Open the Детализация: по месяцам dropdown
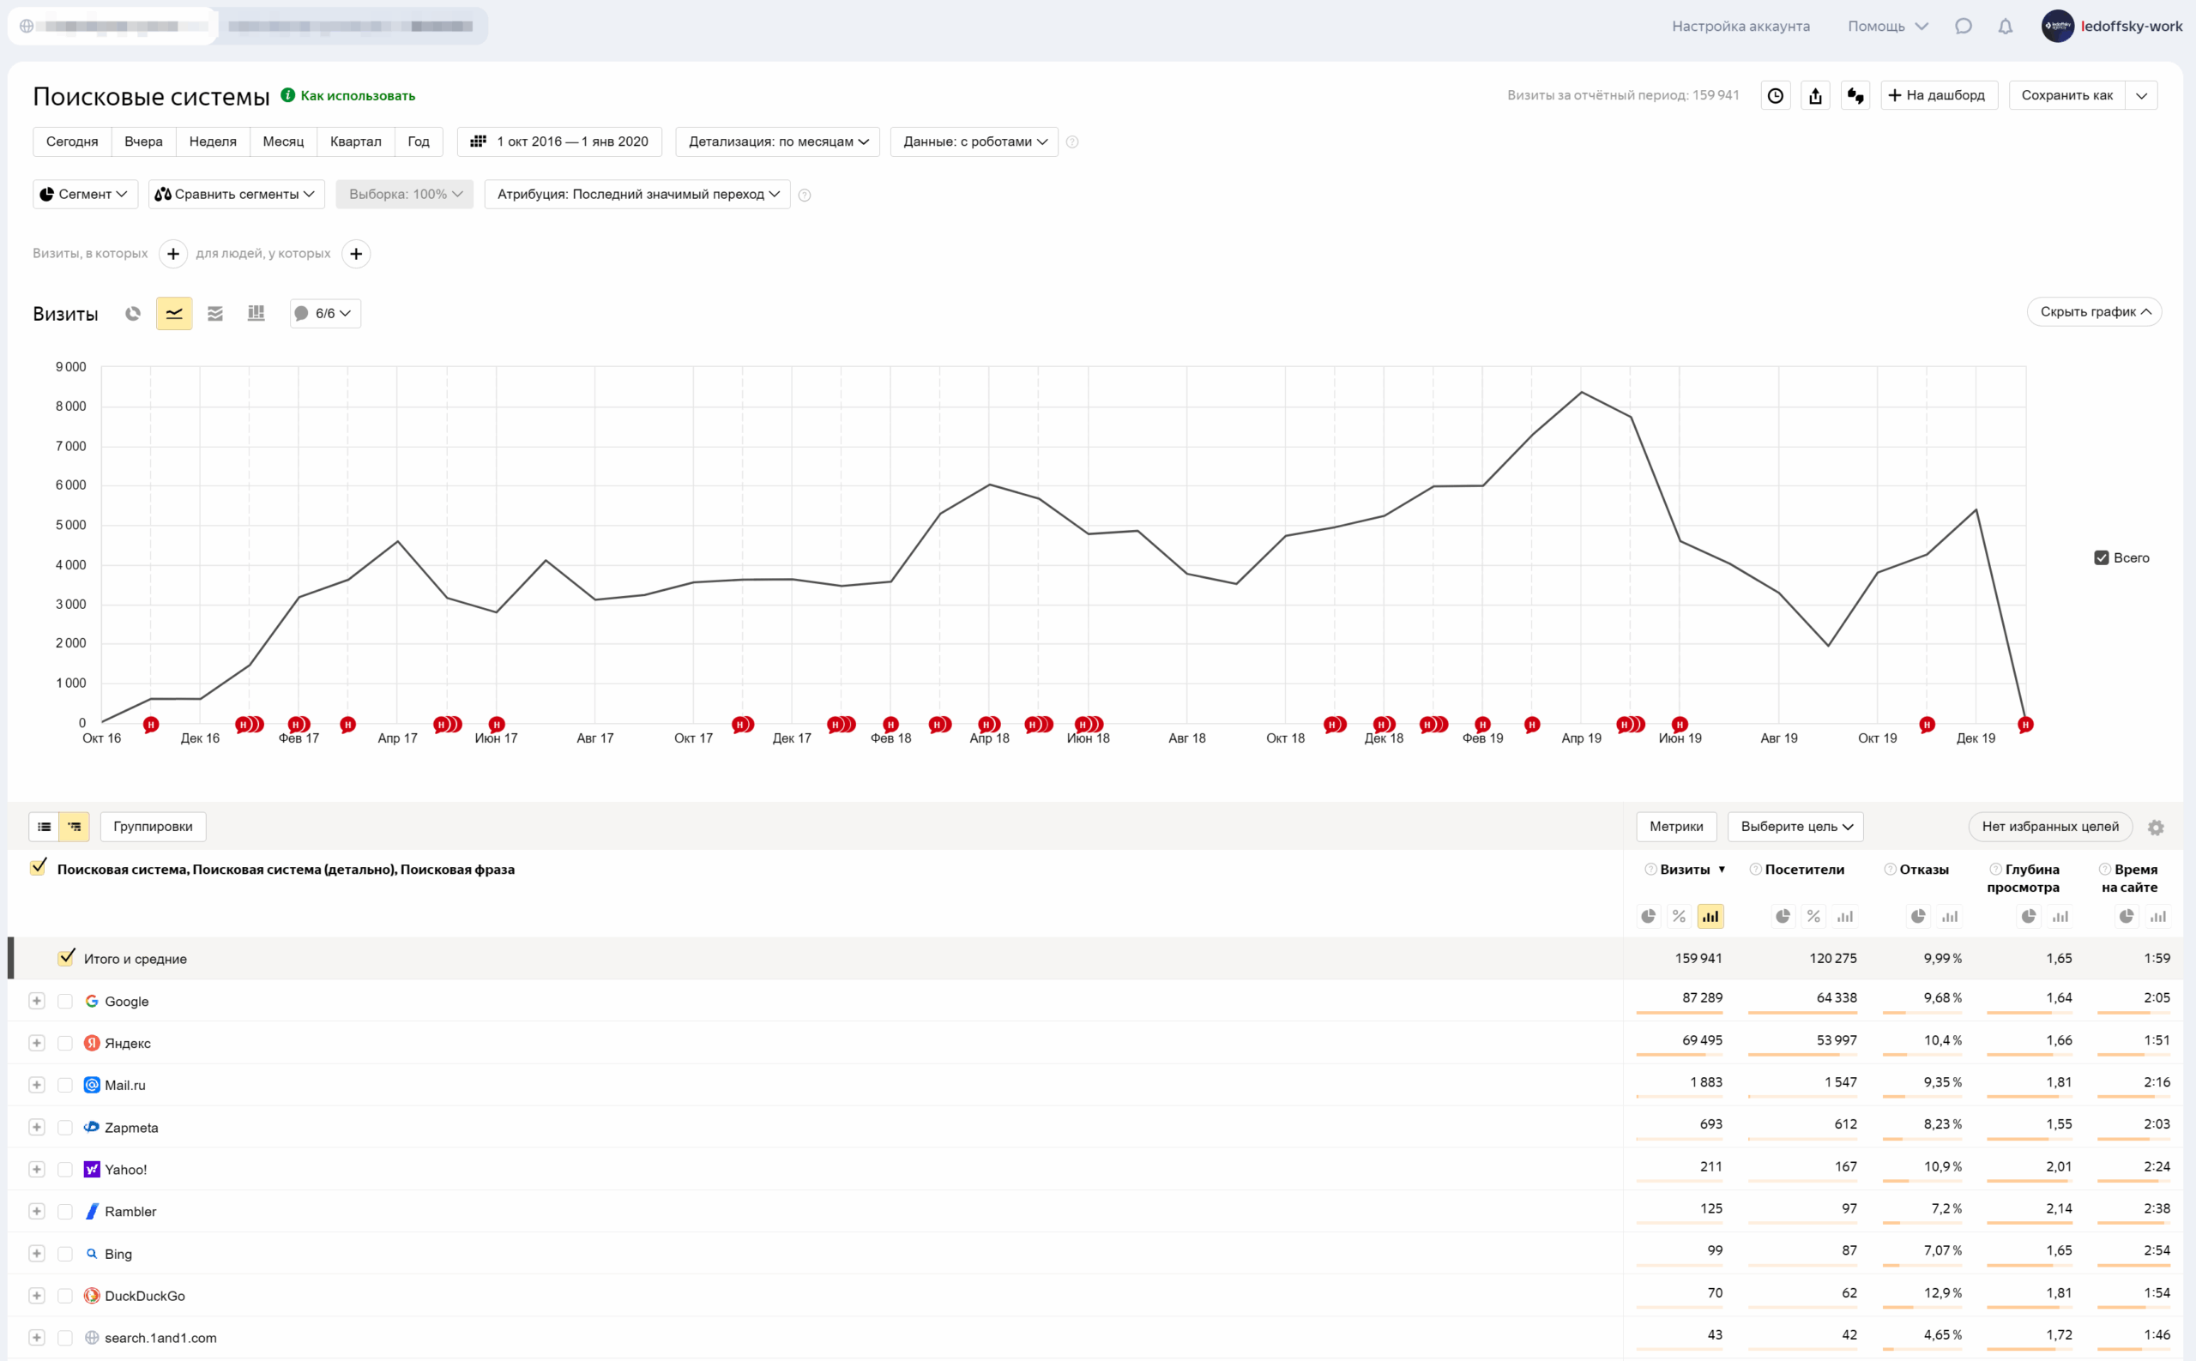This screenshot has width=2196, height=1361. coord(778,142)
